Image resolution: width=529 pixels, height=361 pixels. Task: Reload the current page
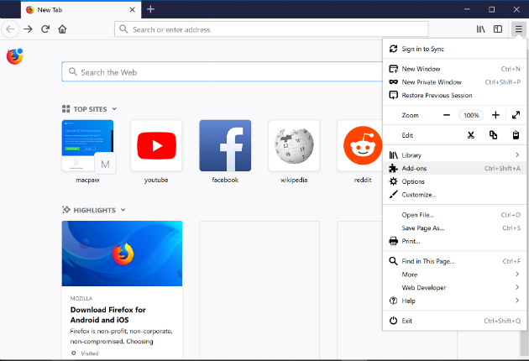(x=45, y=29)
